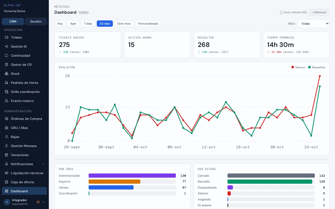Expand the Notificaciones submenu arrow
Image resolution: width=335 pixels, height=209 pixels.
click(43, 164)
